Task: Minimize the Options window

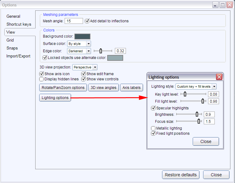Action: tap(215, 5)
